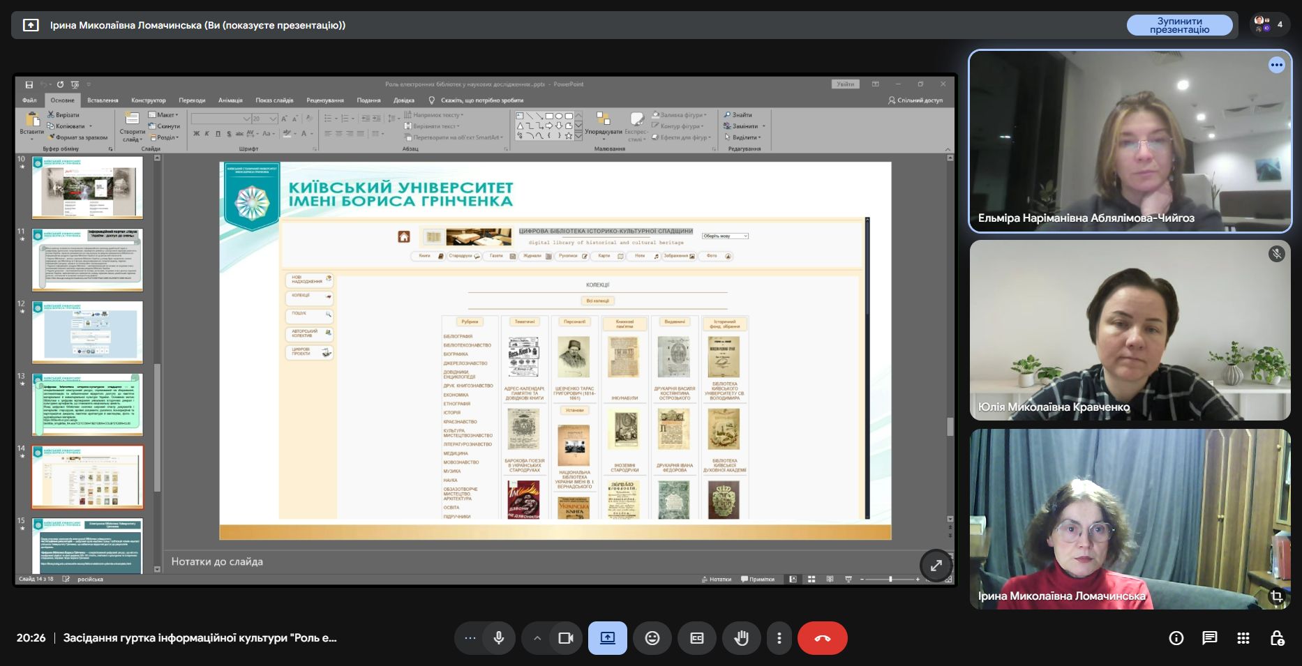Open the Конструктор ribbon tab
1302x666 pixels.
coord(148,100)
